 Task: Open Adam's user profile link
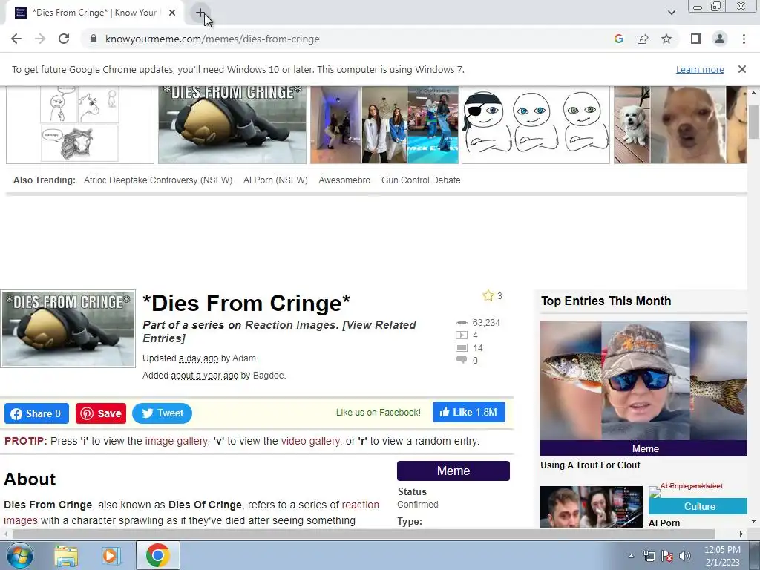[x=243, y=358]
